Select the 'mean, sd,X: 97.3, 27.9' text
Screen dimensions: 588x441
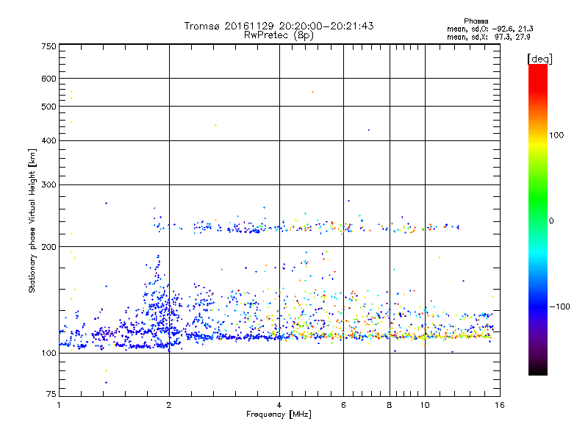click(x=489, y=37)
